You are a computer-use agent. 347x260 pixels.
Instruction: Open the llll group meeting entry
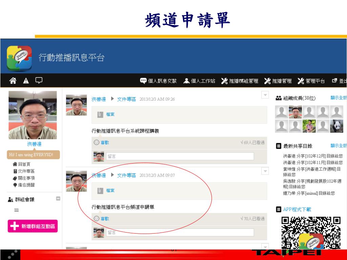click(16, 210)
